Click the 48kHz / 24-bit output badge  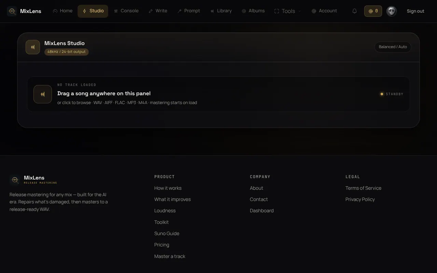tap(67, 52)
